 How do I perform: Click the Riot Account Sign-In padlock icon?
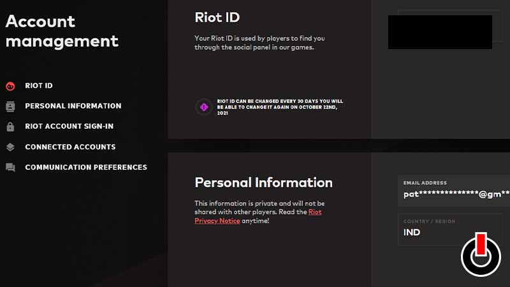10,127
